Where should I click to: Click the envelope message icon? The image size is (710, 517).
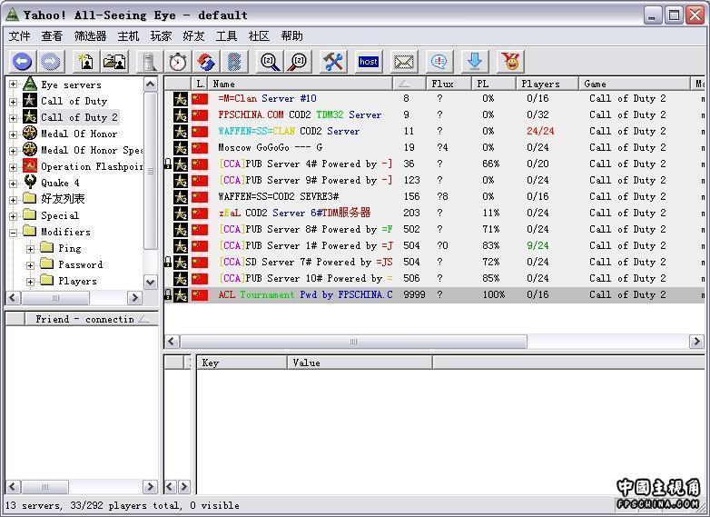pos(403,62)
